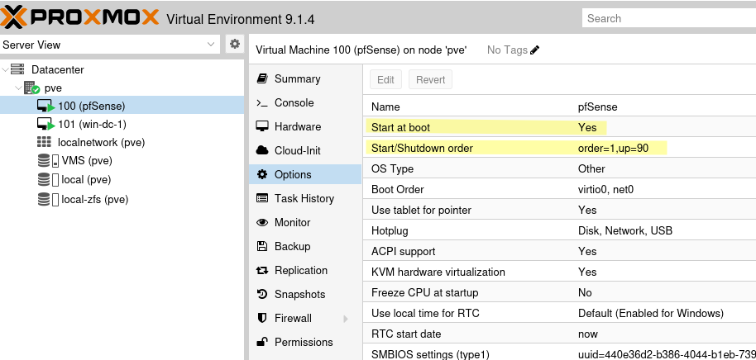Open the Console tab

coord(305,103)
